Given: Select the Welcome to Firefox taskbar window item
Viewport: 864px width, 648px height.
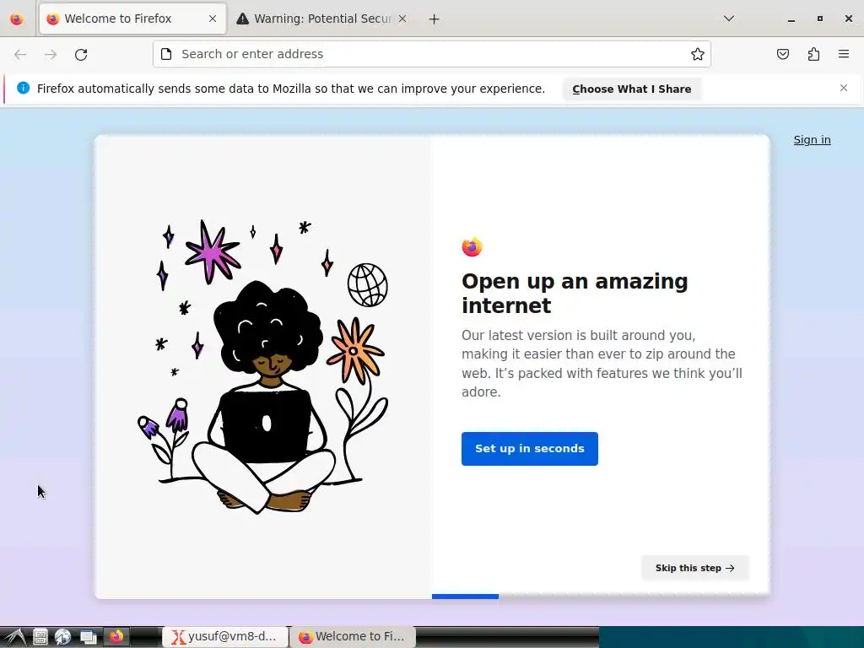Looking at the screenshot, I should 353,636.
